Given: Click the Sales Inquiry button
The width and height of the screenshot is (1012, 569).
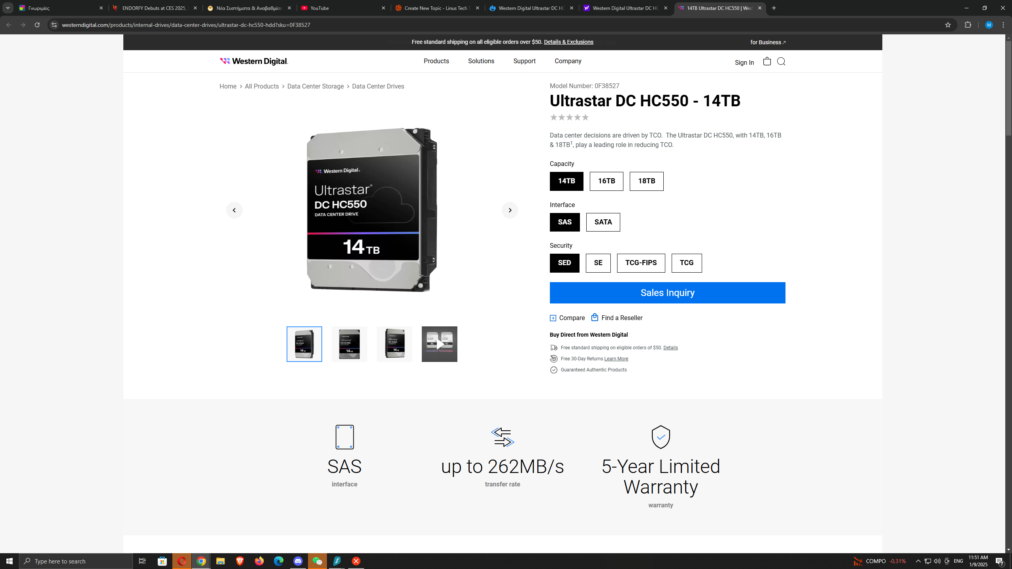Looking at the screenshot, I should pos(668,293).
